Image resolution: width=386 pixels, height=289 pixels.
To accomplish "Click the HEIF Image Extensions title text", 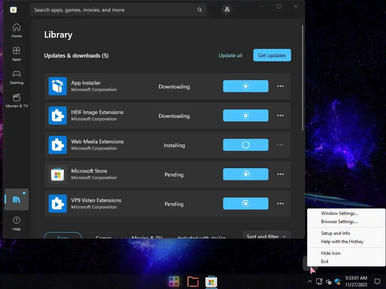I will coord(97,112).
